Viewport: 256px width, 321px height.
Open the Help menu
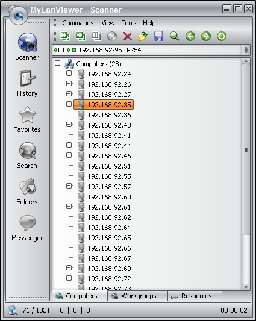pyautogui.click(x=149, y=23)
